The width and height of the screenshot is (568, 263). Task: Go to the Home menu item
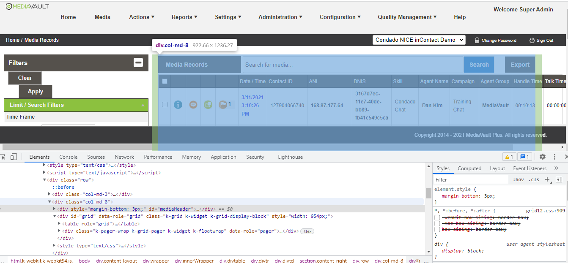[x=68, y=17]
